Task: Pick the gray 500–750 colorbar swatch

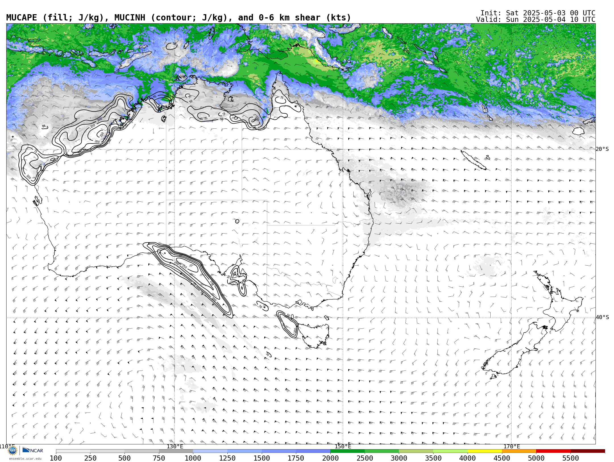Action: (142, 451)
